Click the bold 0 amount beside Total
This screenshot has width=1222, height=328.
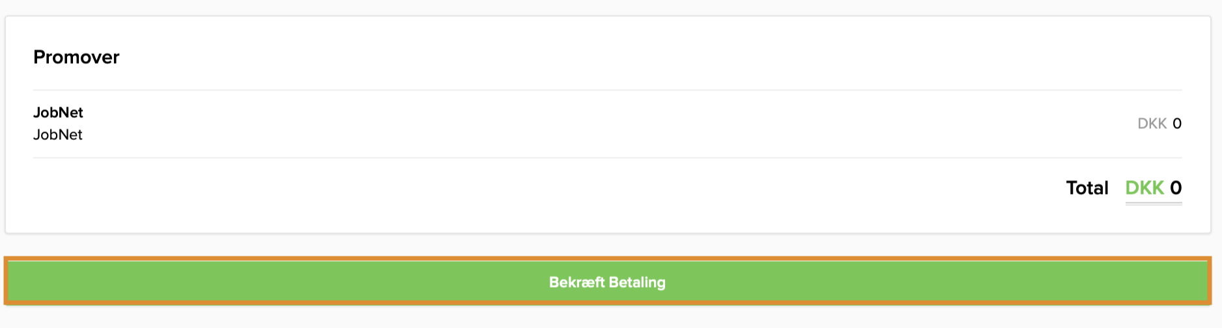[x=1176, y=188]
